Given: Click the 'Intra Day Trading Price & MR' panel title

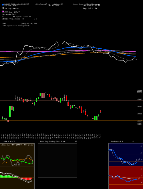Looking at the screenshot, I should (x=53, y=141).
